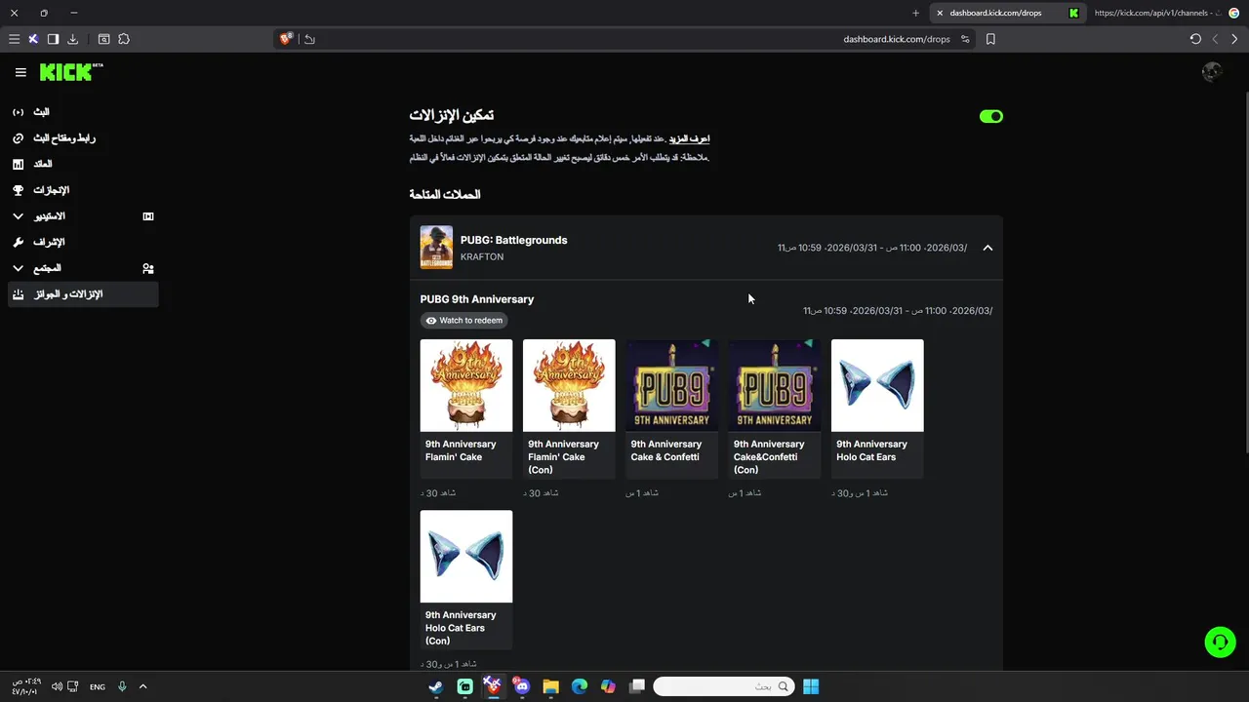1249x702 pixels.
Task: Click the اعرف المزيد link
Action: tap(689, 138)
